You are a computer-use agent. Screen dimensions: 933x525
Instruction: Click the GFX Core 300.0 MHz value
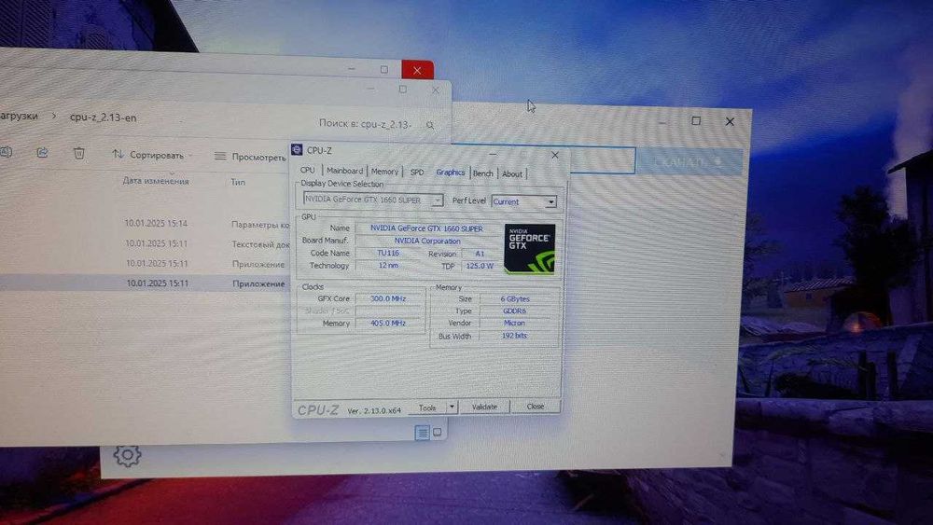click(388, 298)
